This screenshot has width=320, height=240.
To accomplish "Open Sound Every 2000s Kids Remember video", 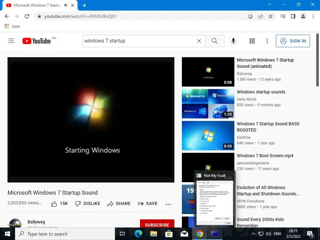I will [260, 222].
